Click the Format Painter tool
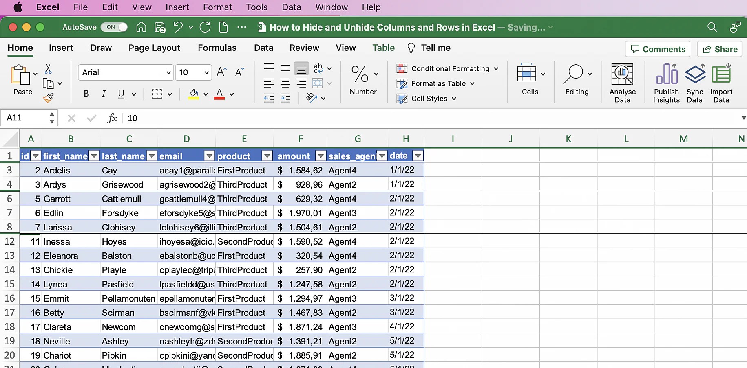Image resolution: width=747 pixels, height=368 pixels. [49, 98]
